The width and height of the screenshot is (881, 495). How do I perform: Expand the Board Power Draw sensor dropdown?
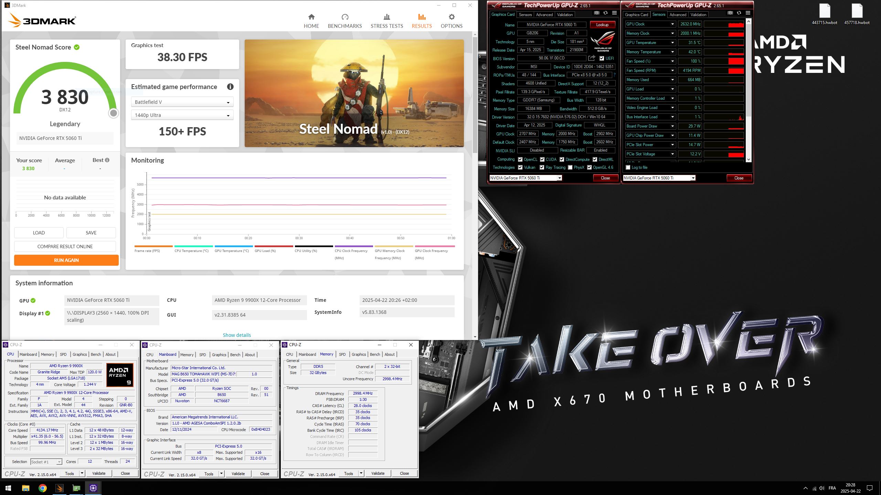[672, 126]
